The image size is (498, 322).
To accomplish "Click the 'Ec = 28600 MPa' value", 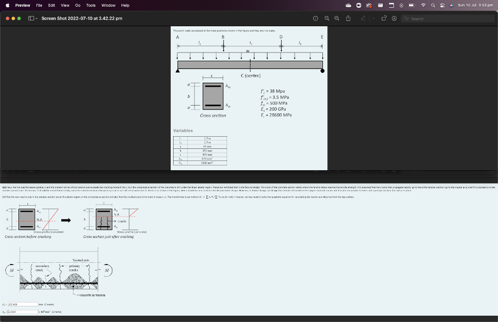I will (x=276, y=115).
